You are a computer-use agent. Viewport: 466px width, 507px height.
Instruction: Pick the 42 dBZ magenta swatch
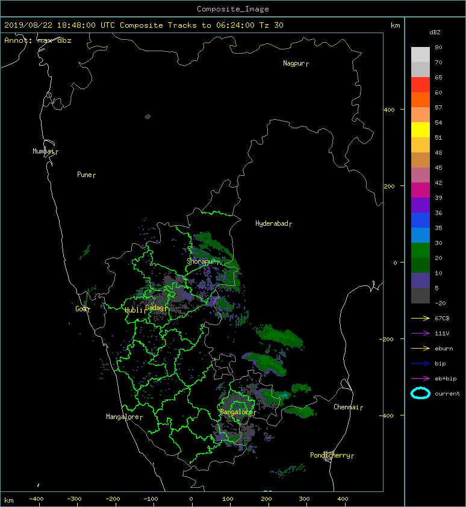(x=420, y=190)
